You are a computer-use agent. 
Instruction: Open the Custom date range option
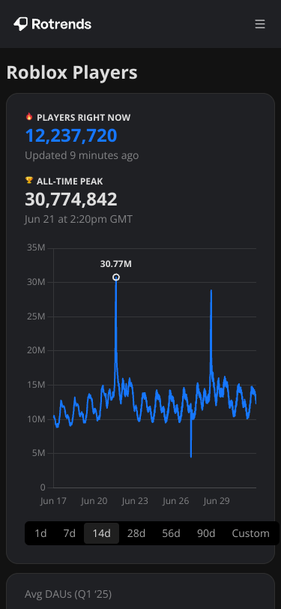click(251, 533)
